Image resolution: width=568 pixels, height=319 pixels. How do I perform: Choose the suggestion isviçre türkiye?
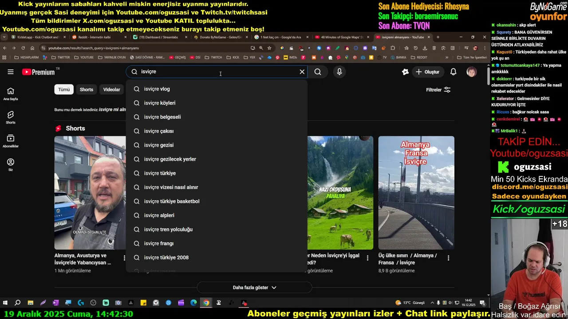pyautogui.click(x=217, y=173)
